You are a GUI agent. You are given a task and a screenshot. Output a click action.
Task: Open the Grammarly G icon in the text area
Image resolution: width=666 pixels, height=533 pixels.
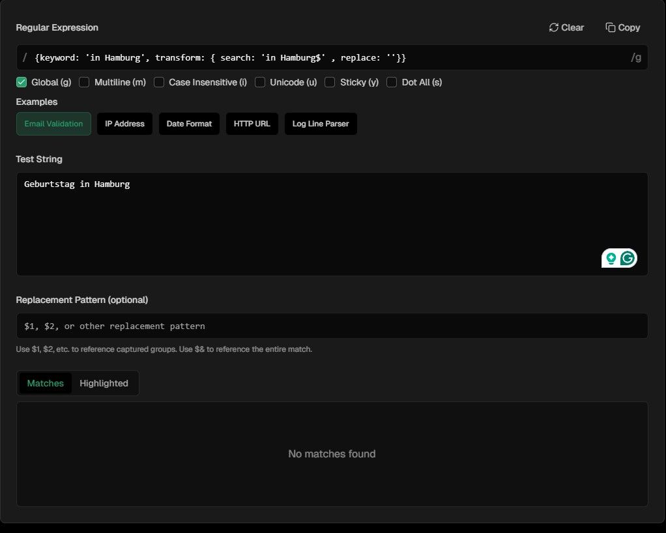627,258
